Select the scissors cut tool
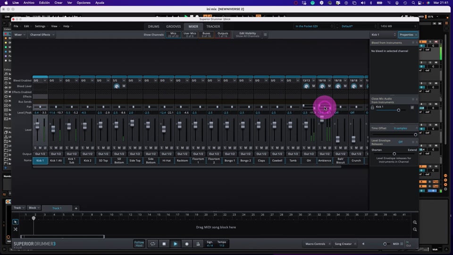 tap(15, 229)
